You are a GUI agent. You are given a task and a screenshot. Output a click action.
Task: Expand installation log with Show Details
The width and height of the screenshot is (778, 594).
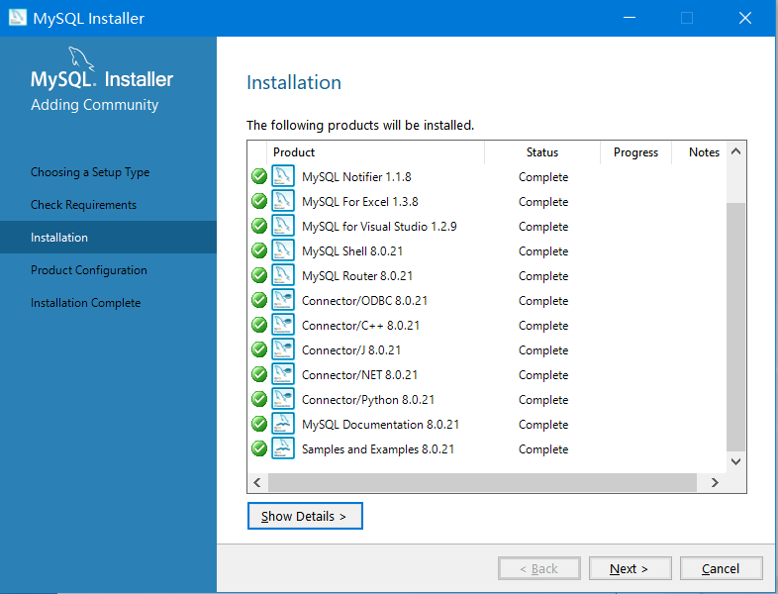[x=305, y=516]
